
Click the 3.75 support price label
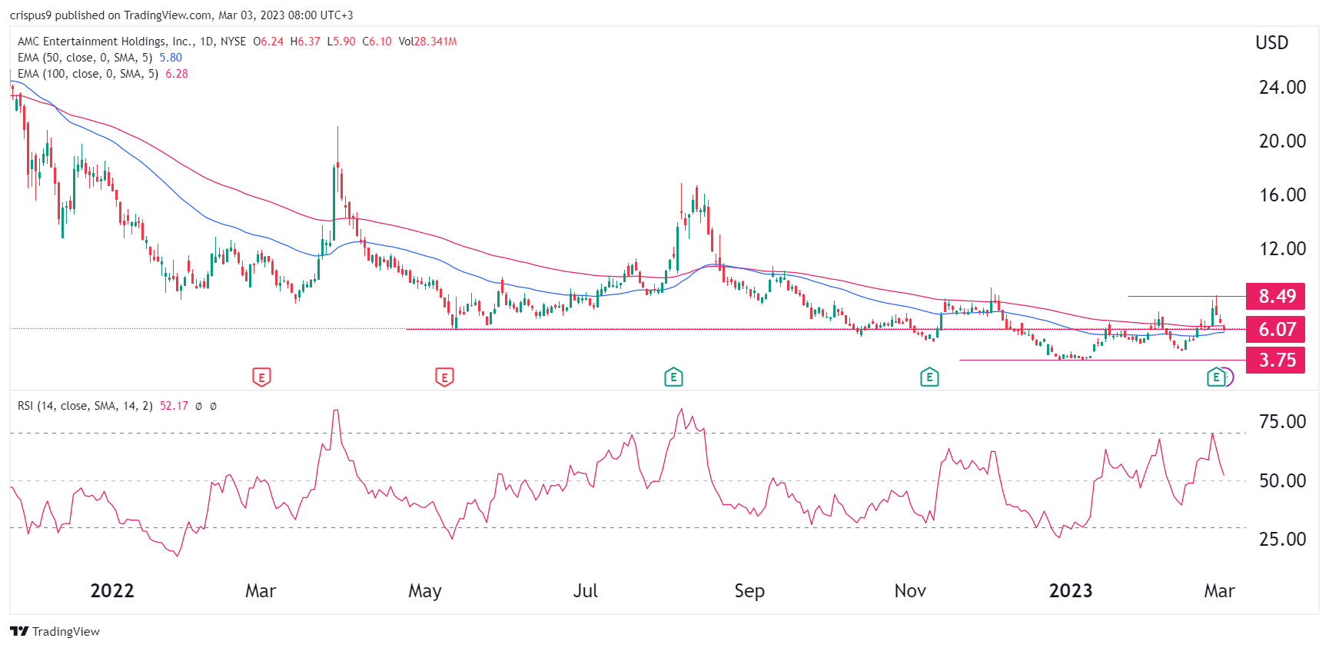coord(1277,361)
